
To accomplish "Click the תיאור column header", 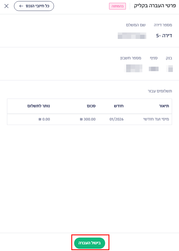I will coord(164,106).
